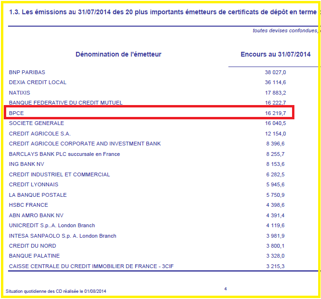Click the 'Dénomination de l'émetteur' column header
The width and height of the screenshot is (321, 299).
pyautogui.click(x=118, y=54)
